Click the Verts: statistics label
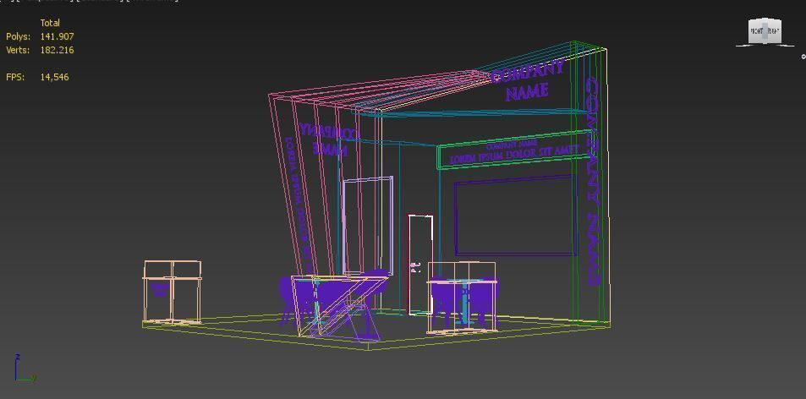 (18, 50)
